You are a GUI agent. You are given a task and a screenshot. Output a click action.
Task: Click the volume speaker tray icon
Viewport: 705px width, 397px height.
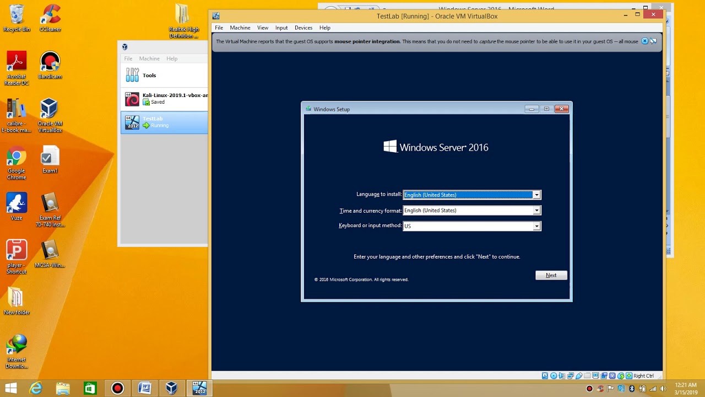coord(663,389)
